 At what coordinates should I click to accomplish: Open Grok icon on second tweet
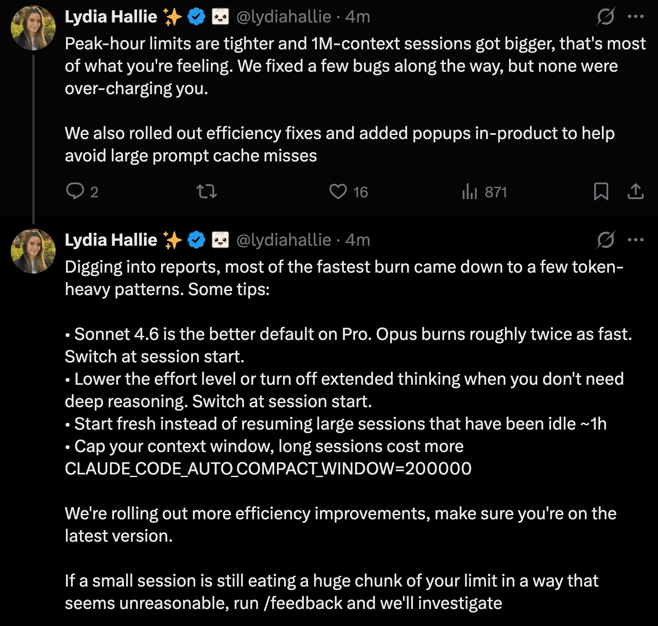coord(605,240)
